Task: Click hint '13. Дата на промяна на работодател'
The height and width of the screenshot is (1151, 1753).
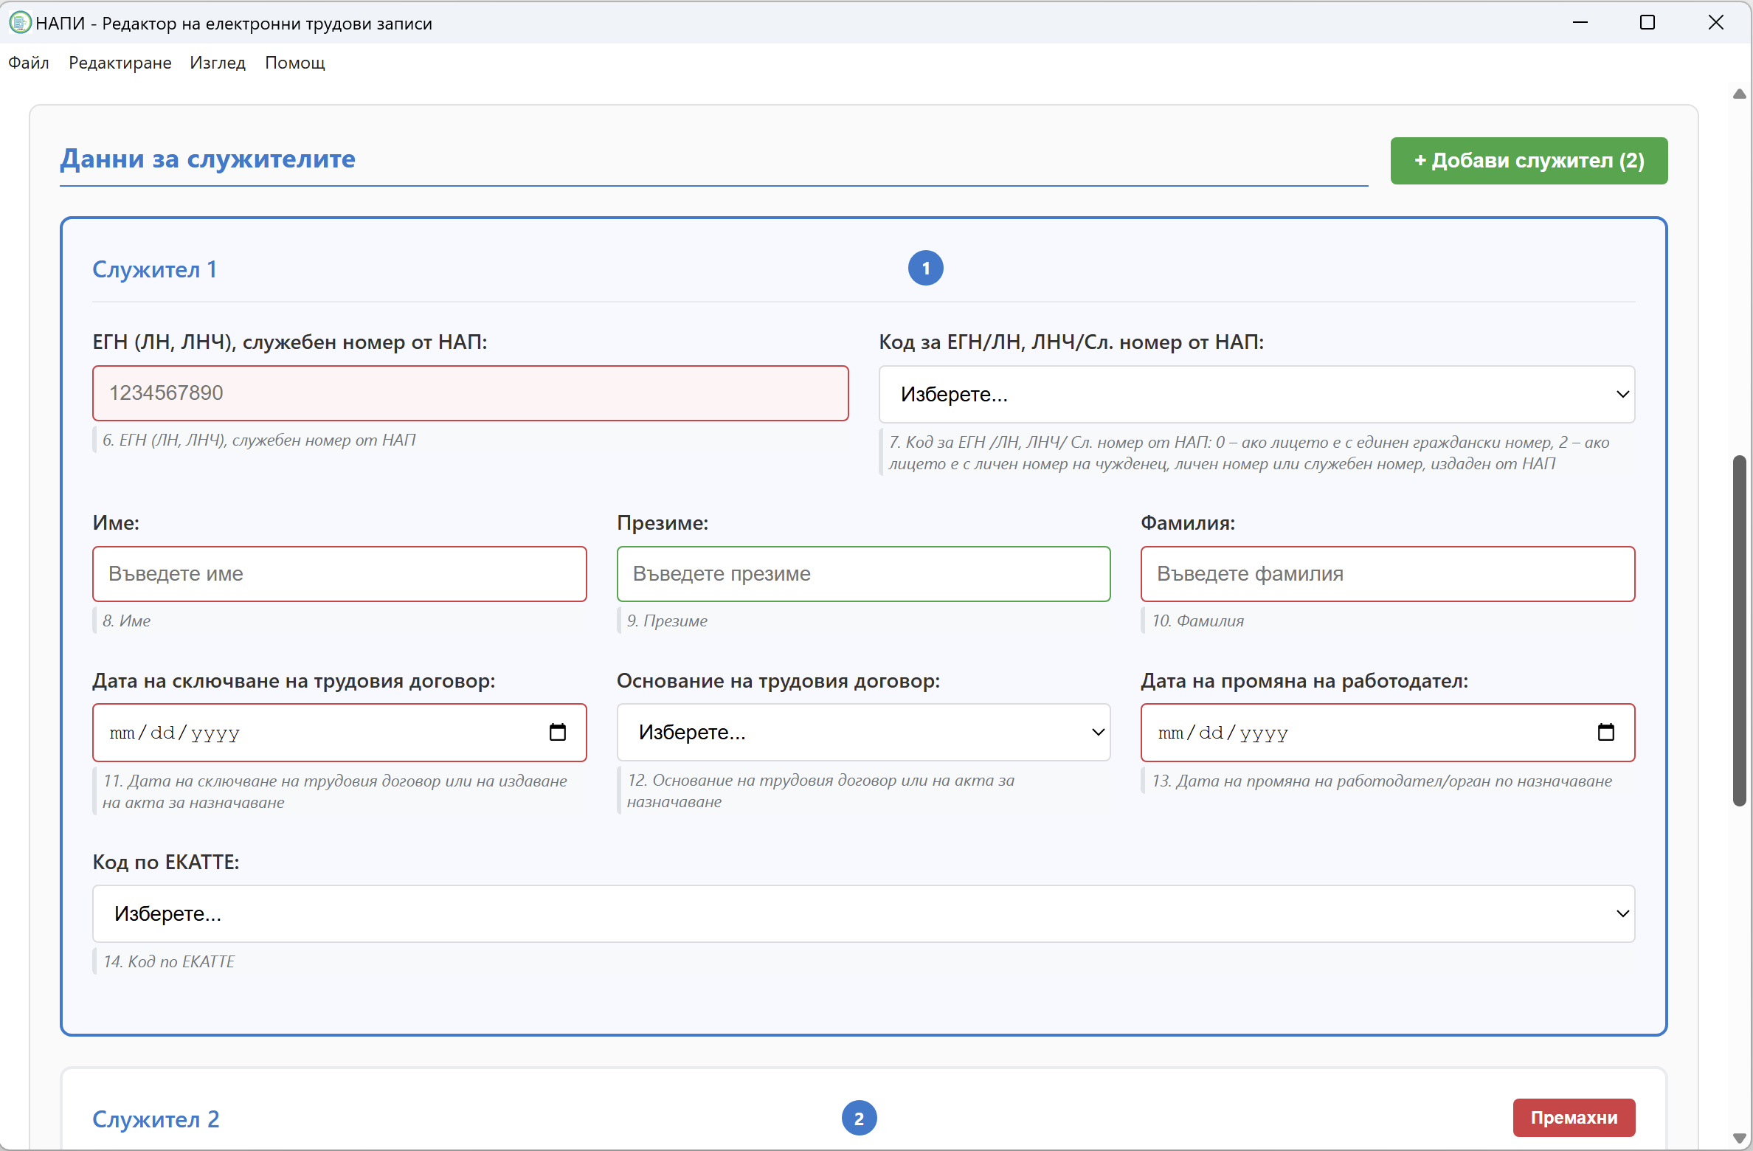Action: 1381,781
